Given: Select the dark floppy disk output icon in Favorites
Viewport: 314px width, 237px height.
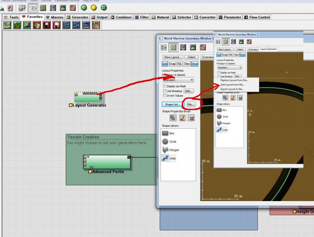Looking at the screenshot, I should pos(47,25).
